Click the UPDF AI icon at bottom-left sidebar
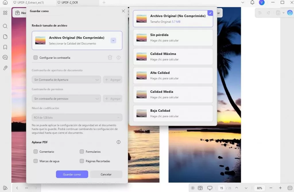The height and width of the screenshot is (192, 294). (5, 188)
